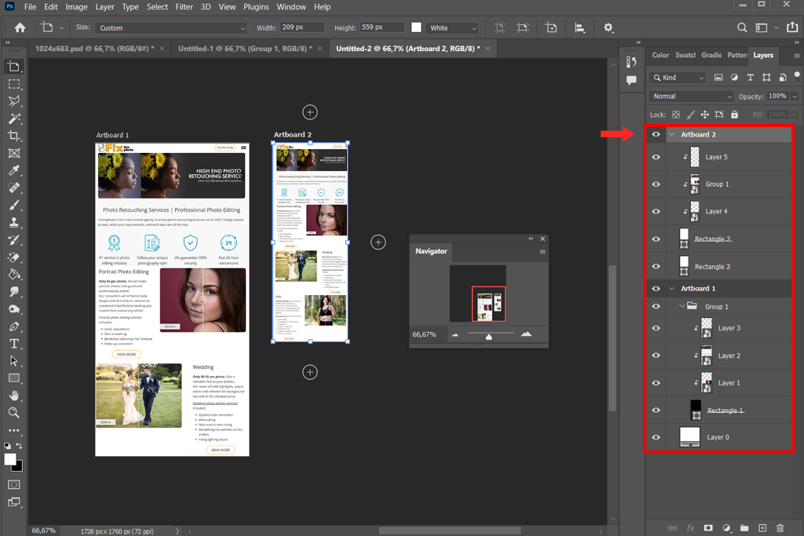Open the Size Custom preset dropdown
Screen dimensions: 804x536
[x=171, y=27]
